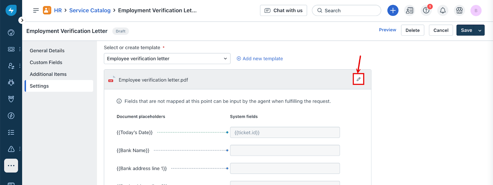The width and height of the screenshot is (493, 185).
Task: Open the help question mark icon
Action: click(x=426, y=10)
